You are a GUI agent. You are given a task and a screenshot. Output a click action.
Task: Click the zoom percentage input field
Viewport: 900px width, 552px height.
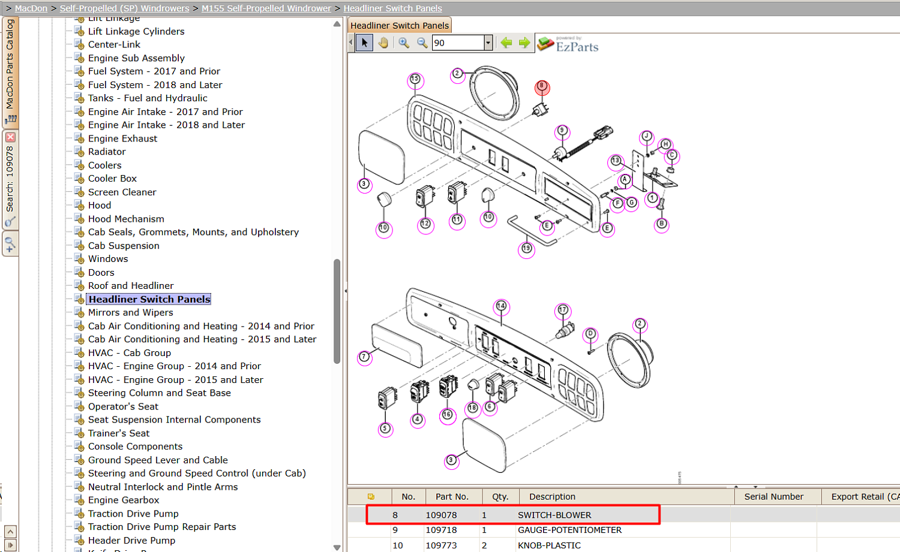(x=458, y=43)
